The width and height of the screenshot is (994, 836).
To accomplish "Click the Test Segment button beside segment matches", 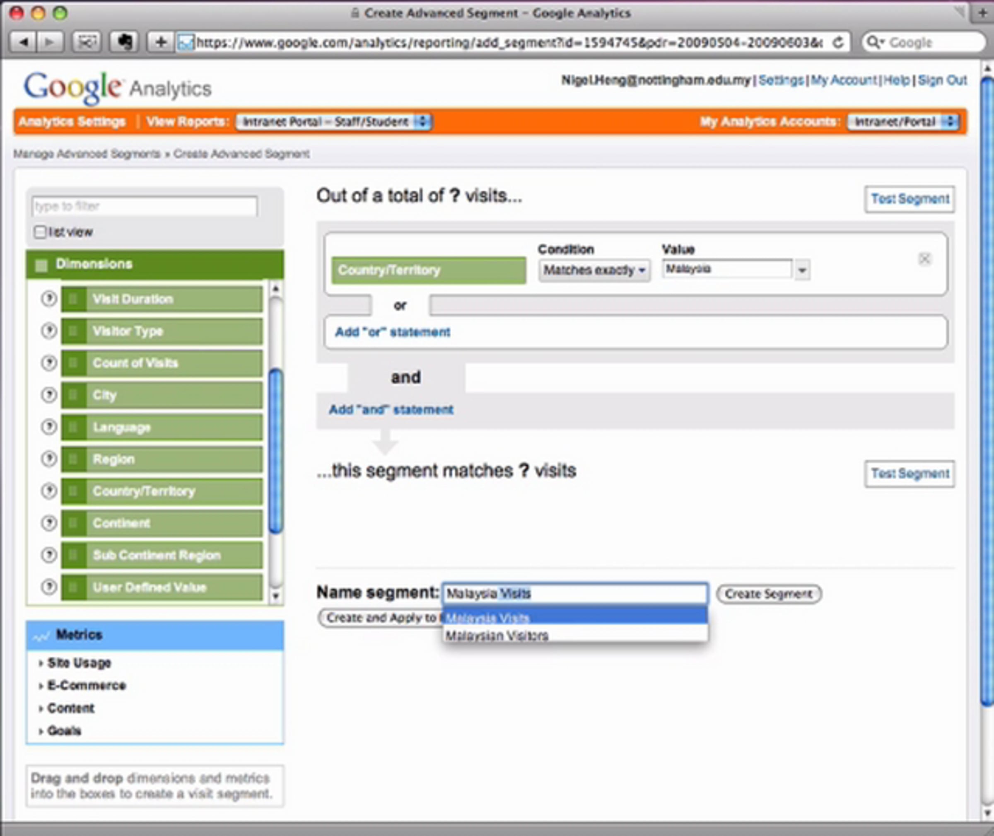I will click(x=910, y=474).
